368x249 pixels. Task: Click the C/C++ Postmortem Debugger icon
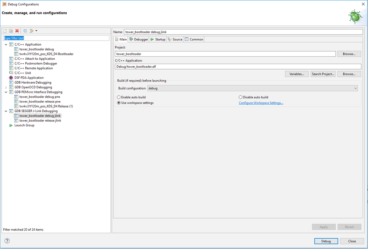pyautogui.click(x=11, y=63)
